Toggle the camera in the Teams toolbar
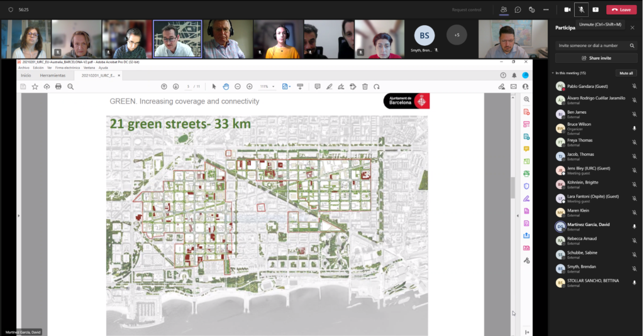The width and height of the screenshot is (644, 336). click(567, 9)
